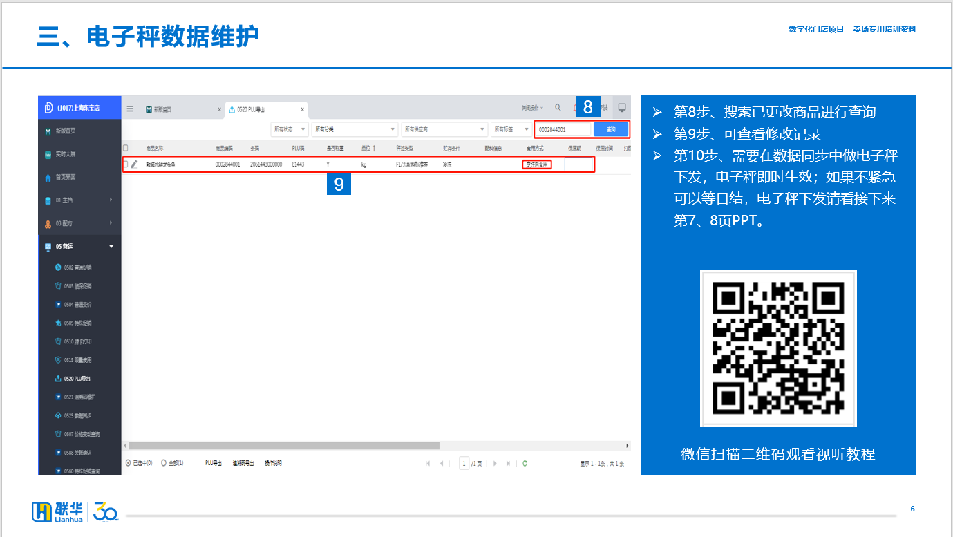Select the 全部(1) radio button
Image resolution: width=953 pixels, height=537 pixels.
pyautogui.click(x=164, y=463)
